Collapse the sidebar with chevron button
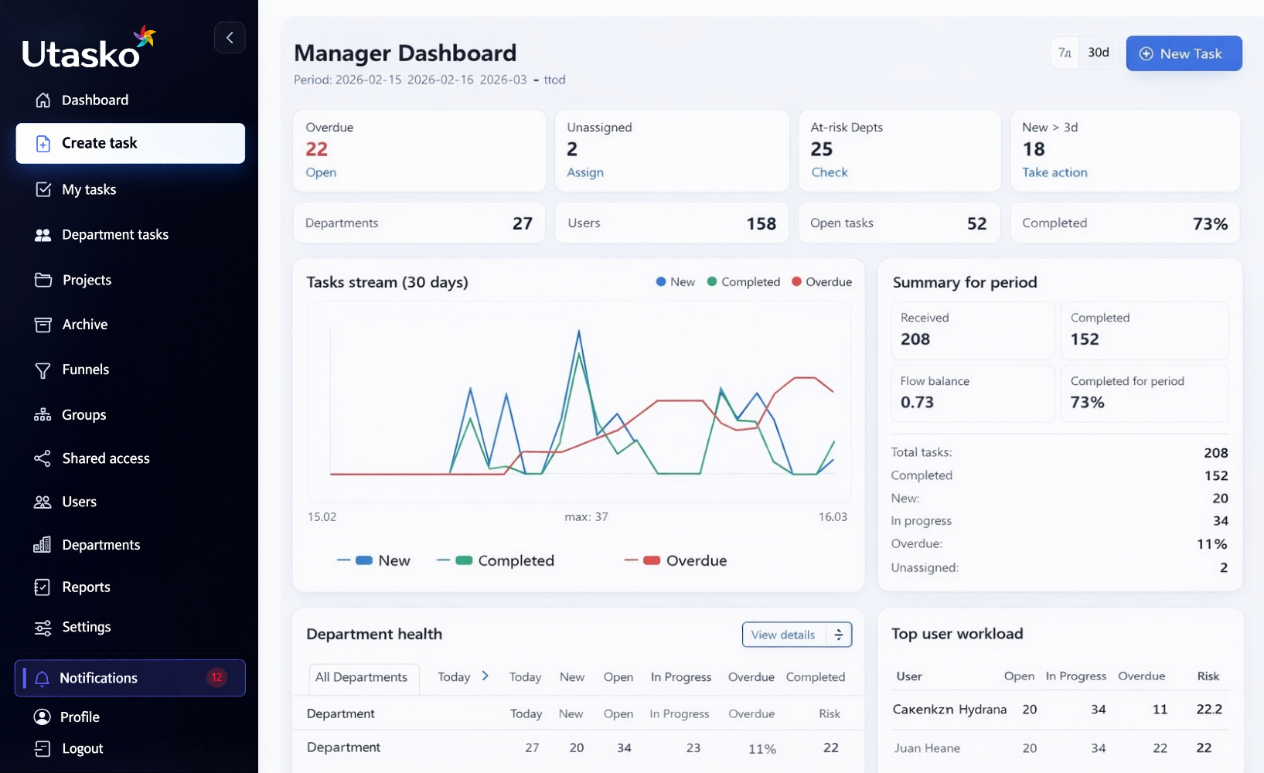Image resolution: width=1264 pixels, height=773 pixels. click(230, 37)
